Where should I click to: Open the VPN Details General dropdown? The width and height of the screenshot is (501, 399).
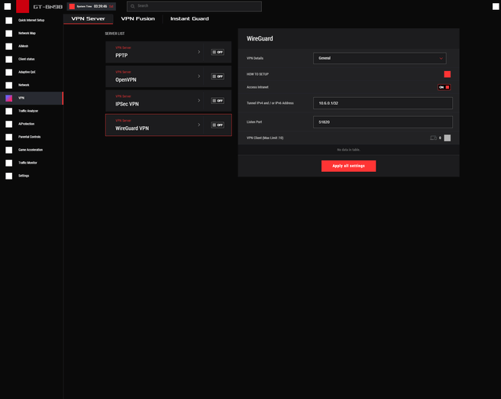pos(380,58)
